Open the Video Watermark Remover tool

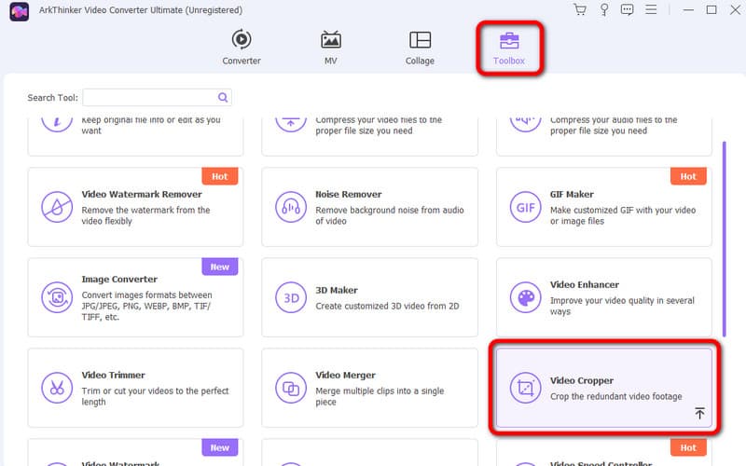[135, 207]
